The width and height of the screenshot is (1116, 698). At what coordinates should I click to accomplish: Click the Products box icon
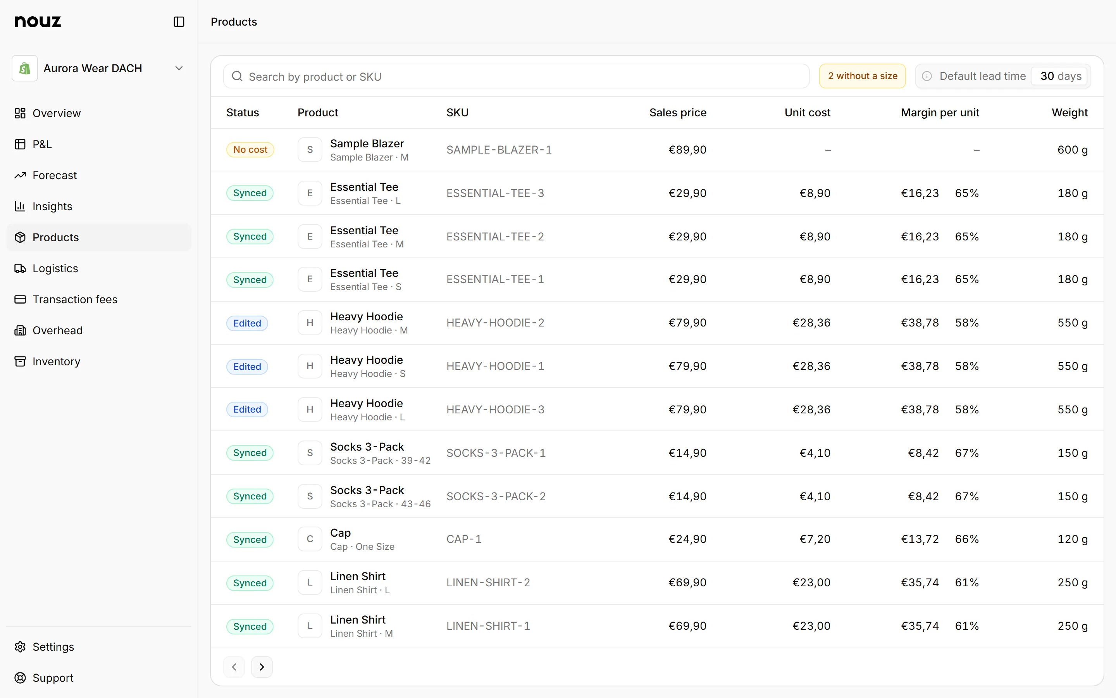20,237
